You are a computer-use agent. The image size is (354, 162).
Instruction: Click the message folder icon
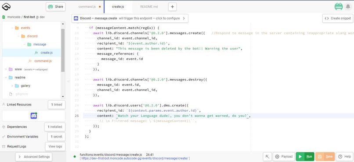coord(29,44)
